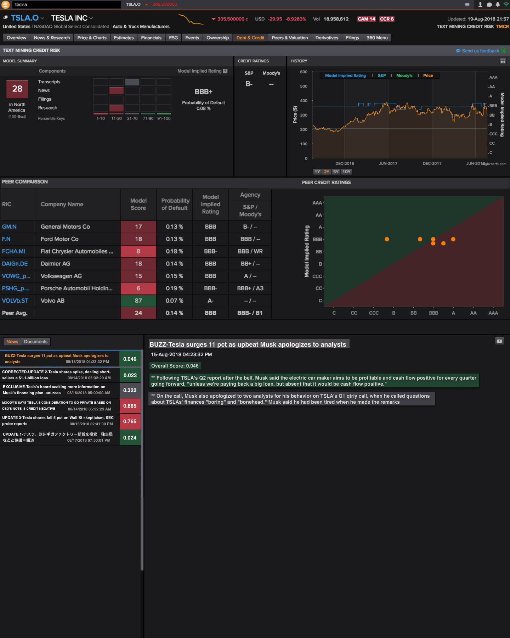Viewport: 510px width, 638px height.
Task: Click the small window icon beside TSLA.O
Action: click(x=6, y=17)
